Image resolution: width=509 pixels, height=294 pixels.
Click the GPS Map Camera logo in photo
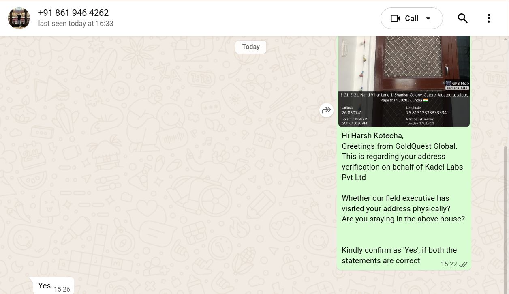pyautogui.click(x=457, y=85)
